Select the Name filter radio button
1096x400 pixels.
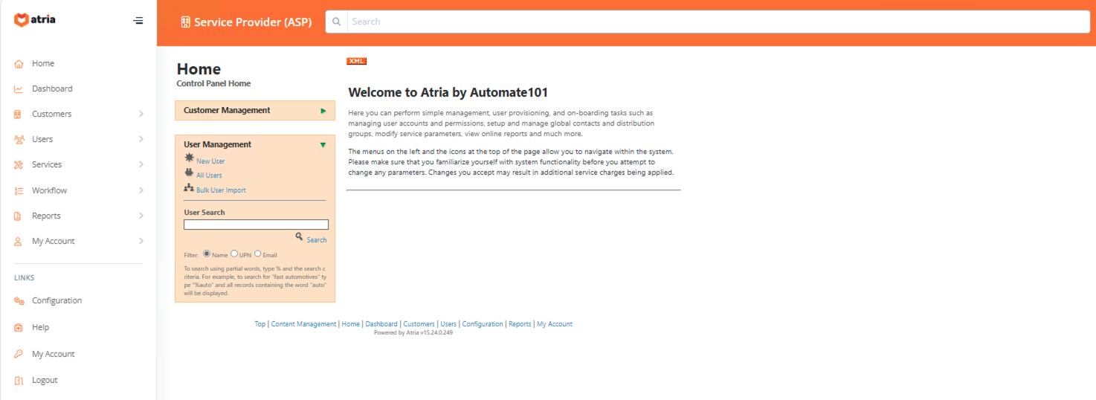pyautogui.click(x=207, y=254)
